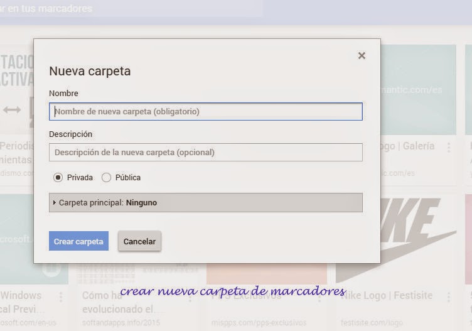
Task: Click the Nike Logo | Festisite title
Action: [387, 295]
